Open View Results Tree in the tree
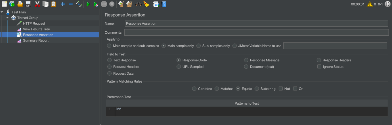392x125 pixels. tap(36, 29)
